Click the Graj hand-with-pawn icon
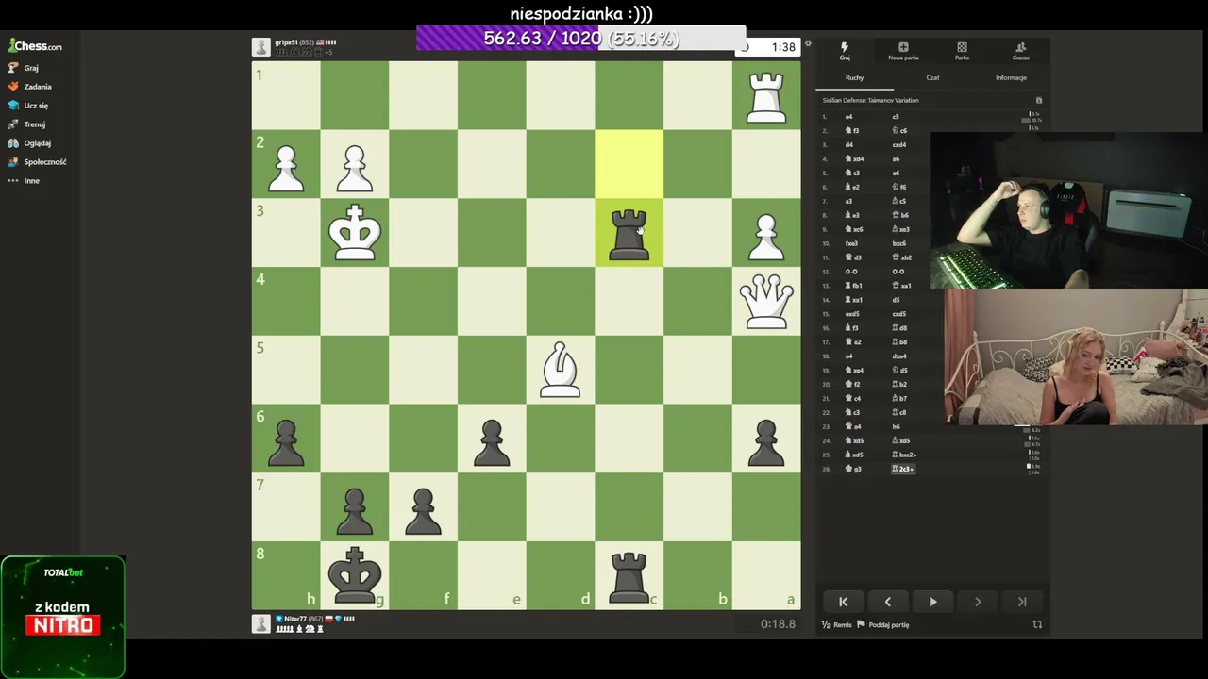The image size is (1208, 679). (x=13, y=68)
